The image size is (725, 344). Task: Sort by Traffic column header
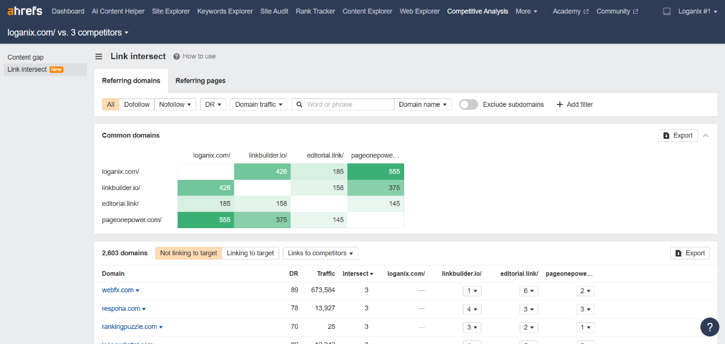[x=326, y=273]
